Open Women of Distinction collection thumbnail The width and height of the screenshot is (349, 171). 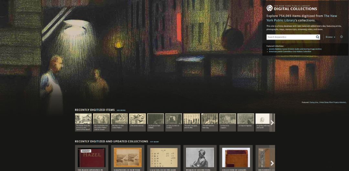(200, 157)
